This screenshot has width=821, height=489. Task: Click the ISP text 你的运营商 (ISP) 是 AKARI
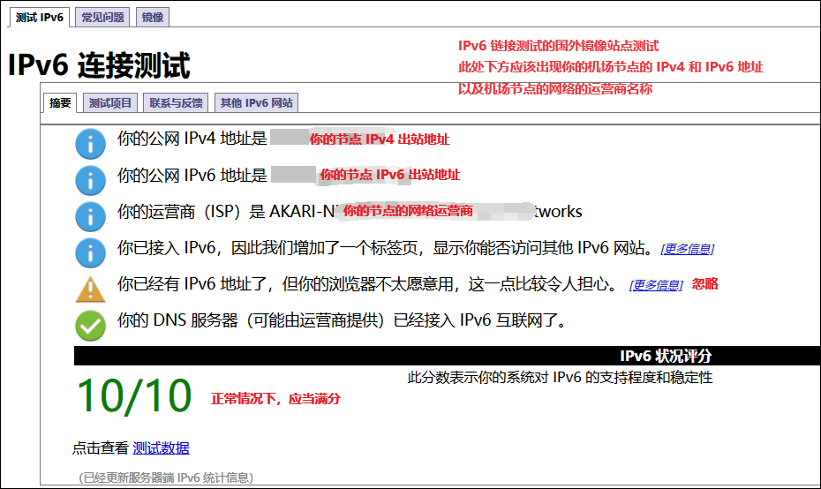point(227,212)
